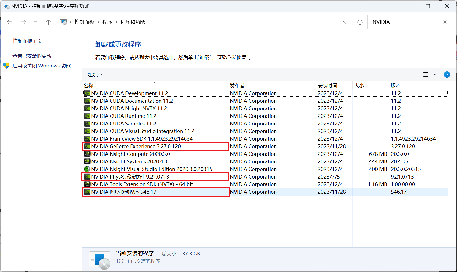Select NVIDIA Nsight Systems 2020.4.3 name

coord(129,162)
